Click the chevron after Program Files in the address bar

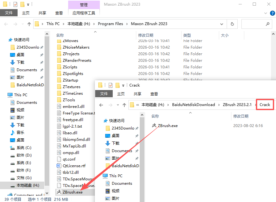pos(127,24)
